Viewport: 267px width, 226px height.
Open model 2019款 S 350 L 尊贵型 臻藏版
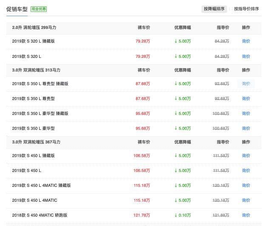[x=40, y=84]
